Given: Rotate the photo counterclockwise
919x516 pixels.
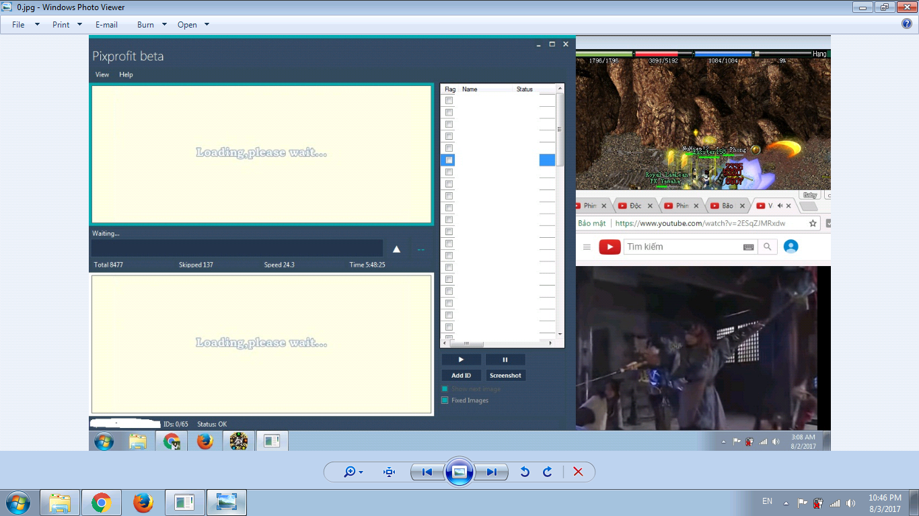Looking at the screenshot, I should coord(525,472).
